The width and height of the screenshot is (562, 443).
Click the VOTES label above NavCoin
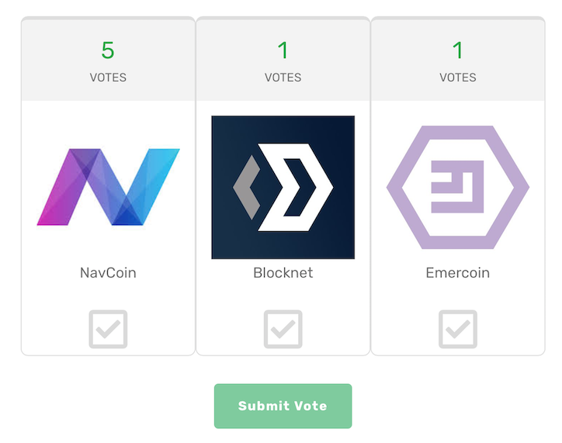tap(108, 78)
